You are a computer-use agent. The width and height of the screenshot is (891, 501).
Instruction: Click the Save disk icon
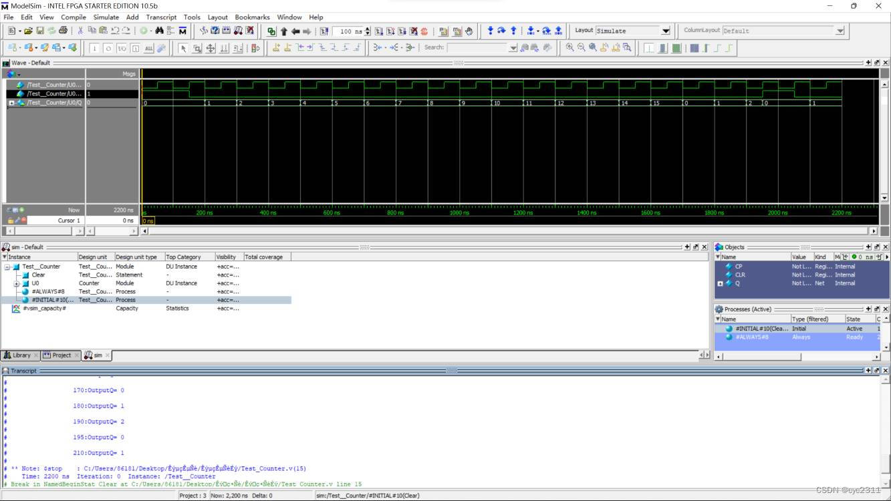tap(40, 31)
